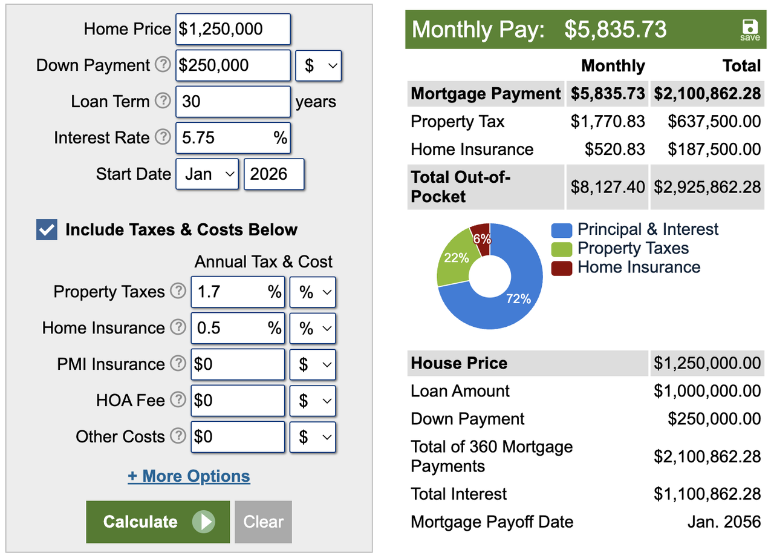The height and width of the screenshot is (558, 774).
Task: Click the Start Date year field
Action: tap(274, 174)
